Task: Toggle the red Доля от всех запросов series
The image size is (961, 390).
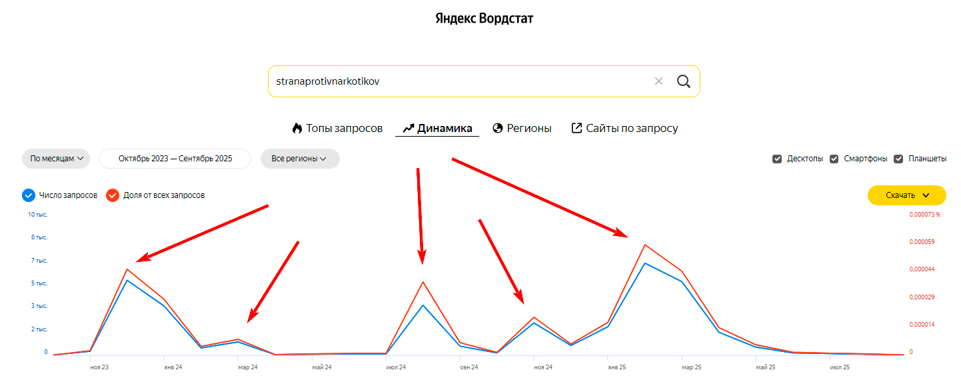Action: coord(113,195)
